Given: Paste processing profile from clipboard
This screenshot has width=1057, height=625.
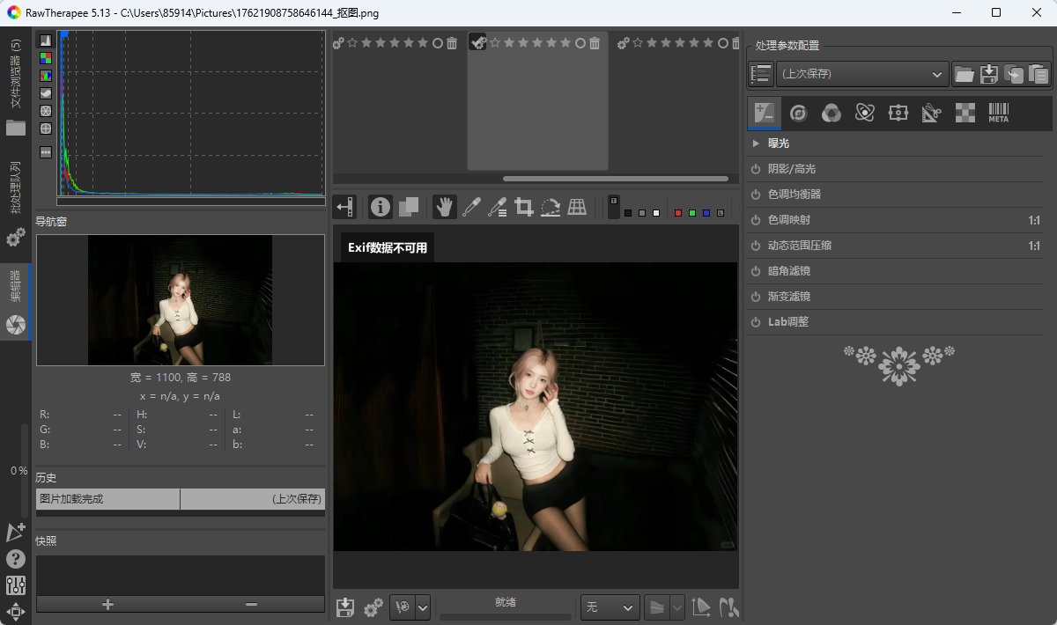Looking at the screenshot, I should pos(1039,74).
